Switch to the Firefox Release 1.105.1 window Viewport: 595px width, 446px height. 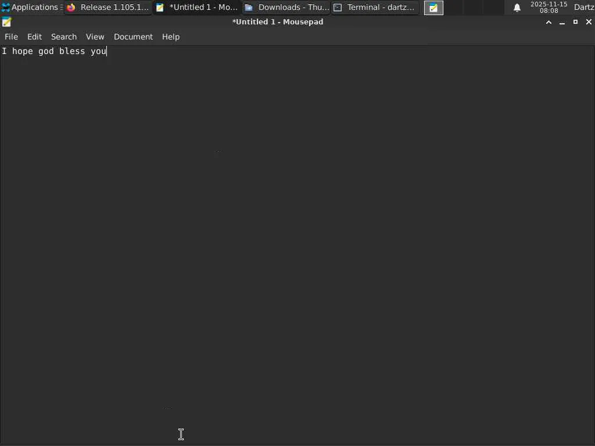(x=108, y=7)
